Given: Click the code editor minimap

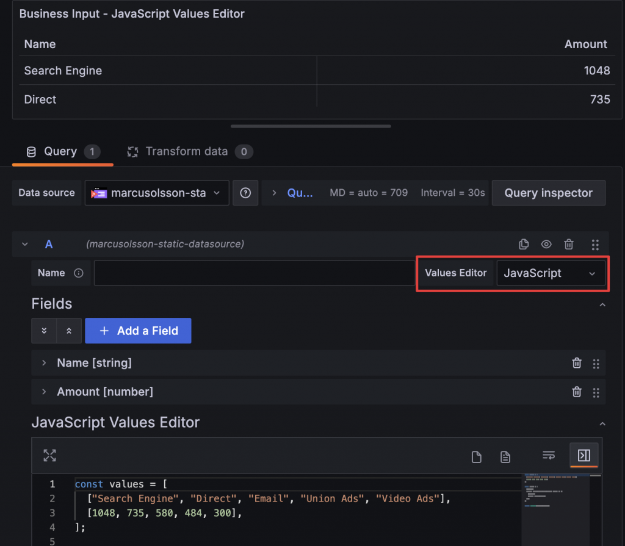Looking at the screenshot, I should click(x=555, y=509).
